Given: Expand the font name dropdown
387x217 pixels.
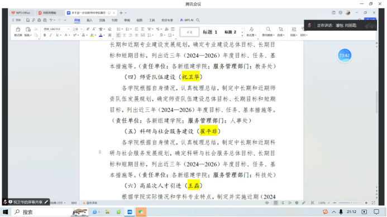Looking at the screenshot, I should pos(68,29).
